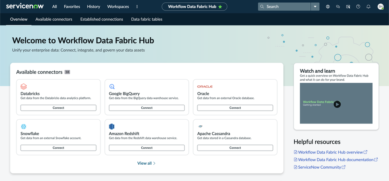Open the help question mark icon
389x181 pixels.
tap(358, 7)
